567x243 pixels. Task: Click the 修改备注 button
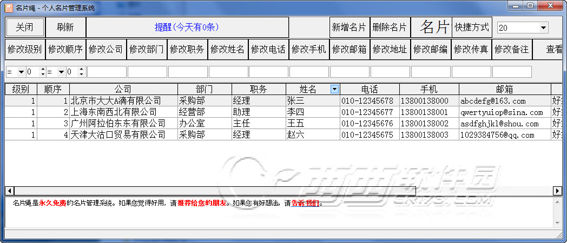512,50
